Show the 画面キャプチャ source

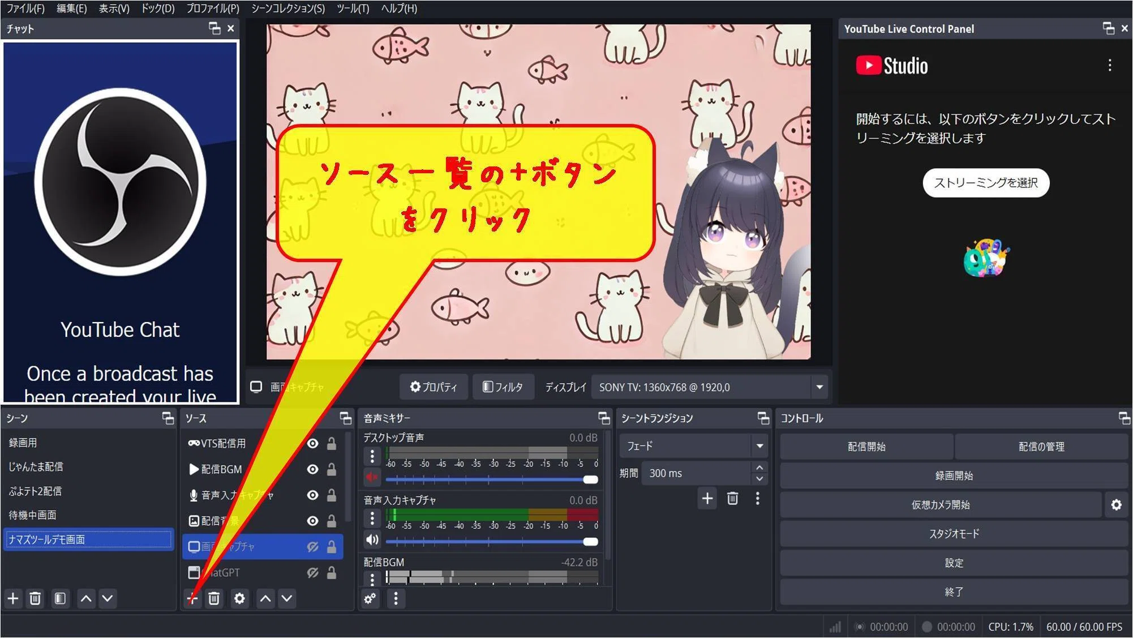click(x=312, y=547)
